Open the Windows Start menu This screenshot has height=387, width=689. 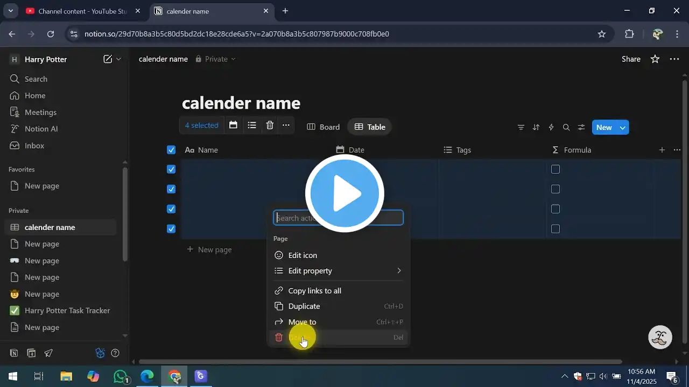coord(12,376)
